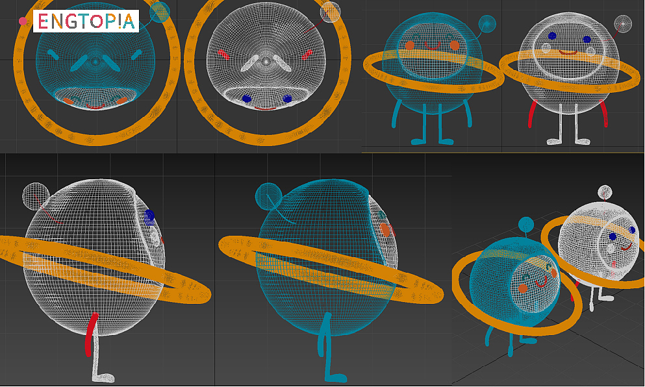
Task: Select white character's foot in side view
Action: pos(102,377)
